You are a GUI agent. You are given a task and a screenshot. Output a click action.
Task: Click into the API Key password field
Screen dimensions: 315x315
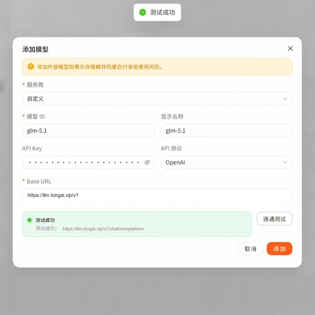coord(88,162)
